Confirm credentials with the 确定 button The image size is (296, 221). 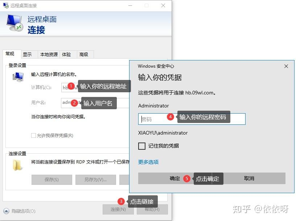[x=174, y=178]
